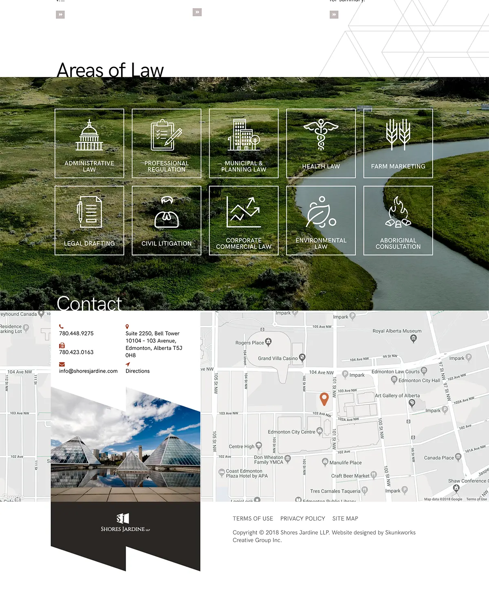Click the Don Wheaton Family YMCA marker
Viewport: 489px width, 606px height.
click(288, 459)
